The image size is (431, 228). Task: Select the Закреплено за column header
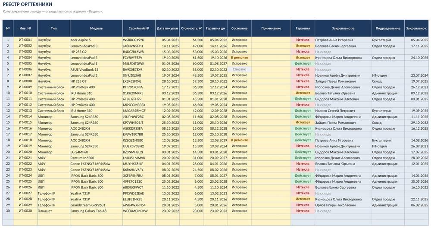pyautogui.click(x=343, y=28)
